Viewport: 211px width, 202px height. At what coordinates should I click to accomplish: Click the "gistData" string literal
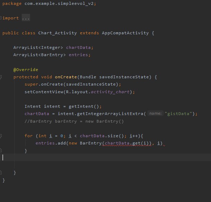[178, 114]
